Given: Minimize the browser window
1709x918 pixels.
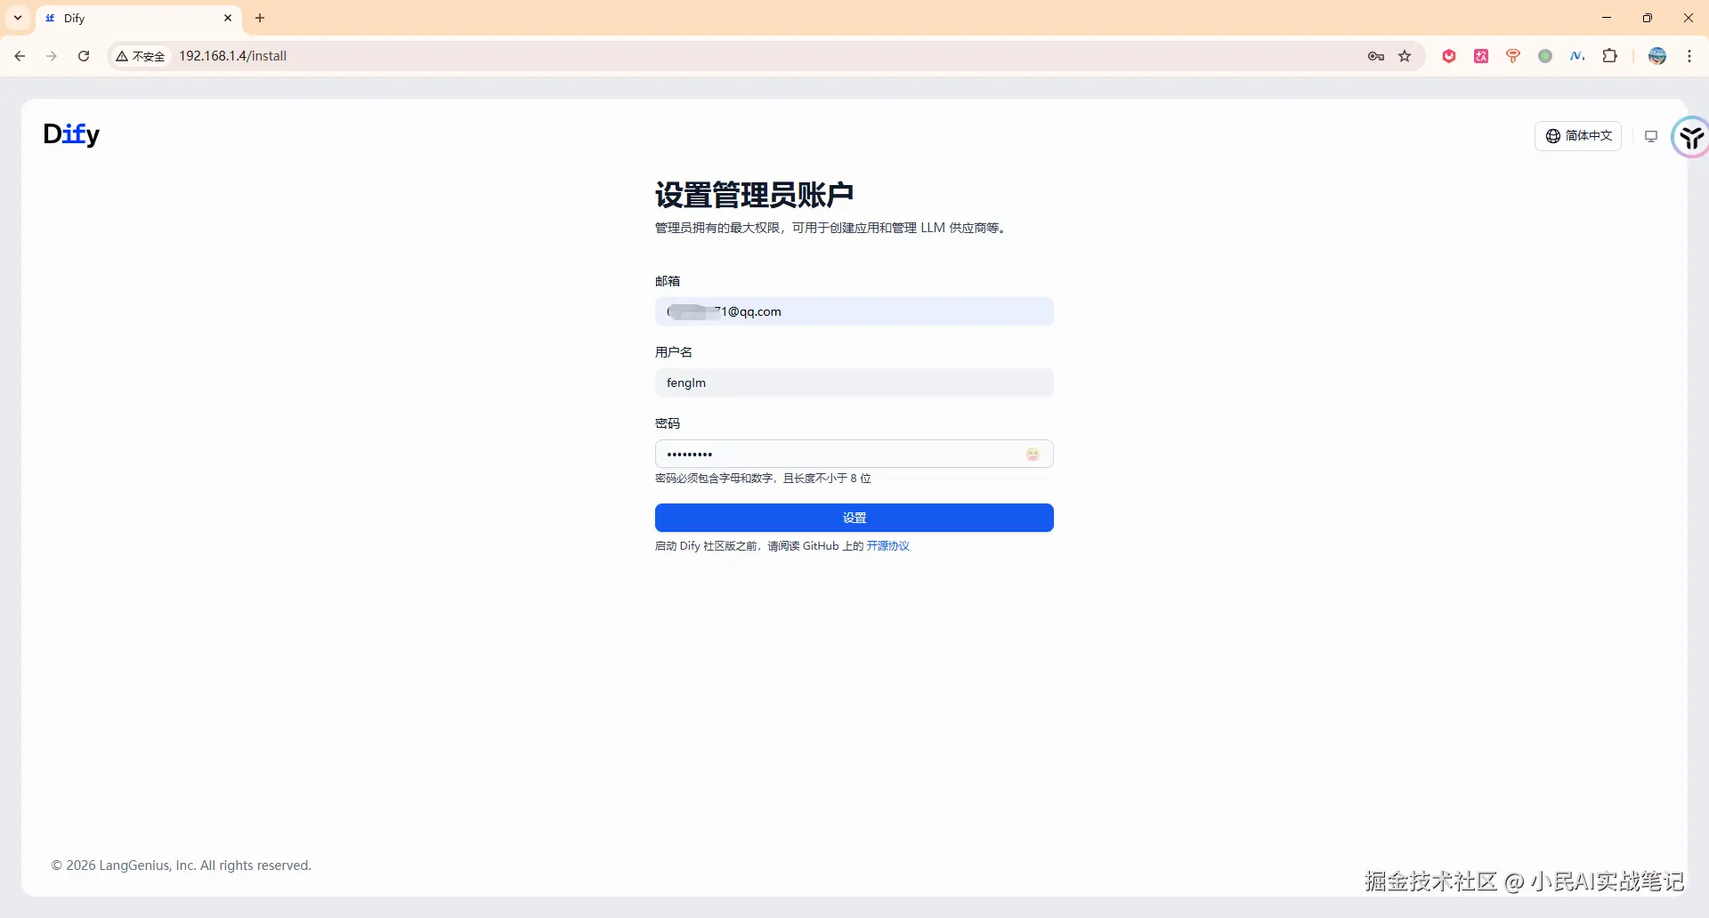Looking at the screenshot, I should pyautogui.click(x=1607, y=18).
